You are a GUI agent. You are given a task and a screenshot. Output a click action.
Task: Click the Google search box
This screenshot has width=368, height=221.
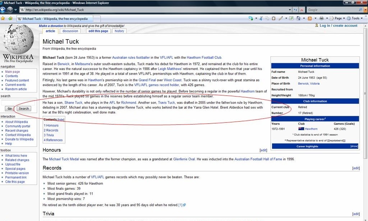(332, 10)
